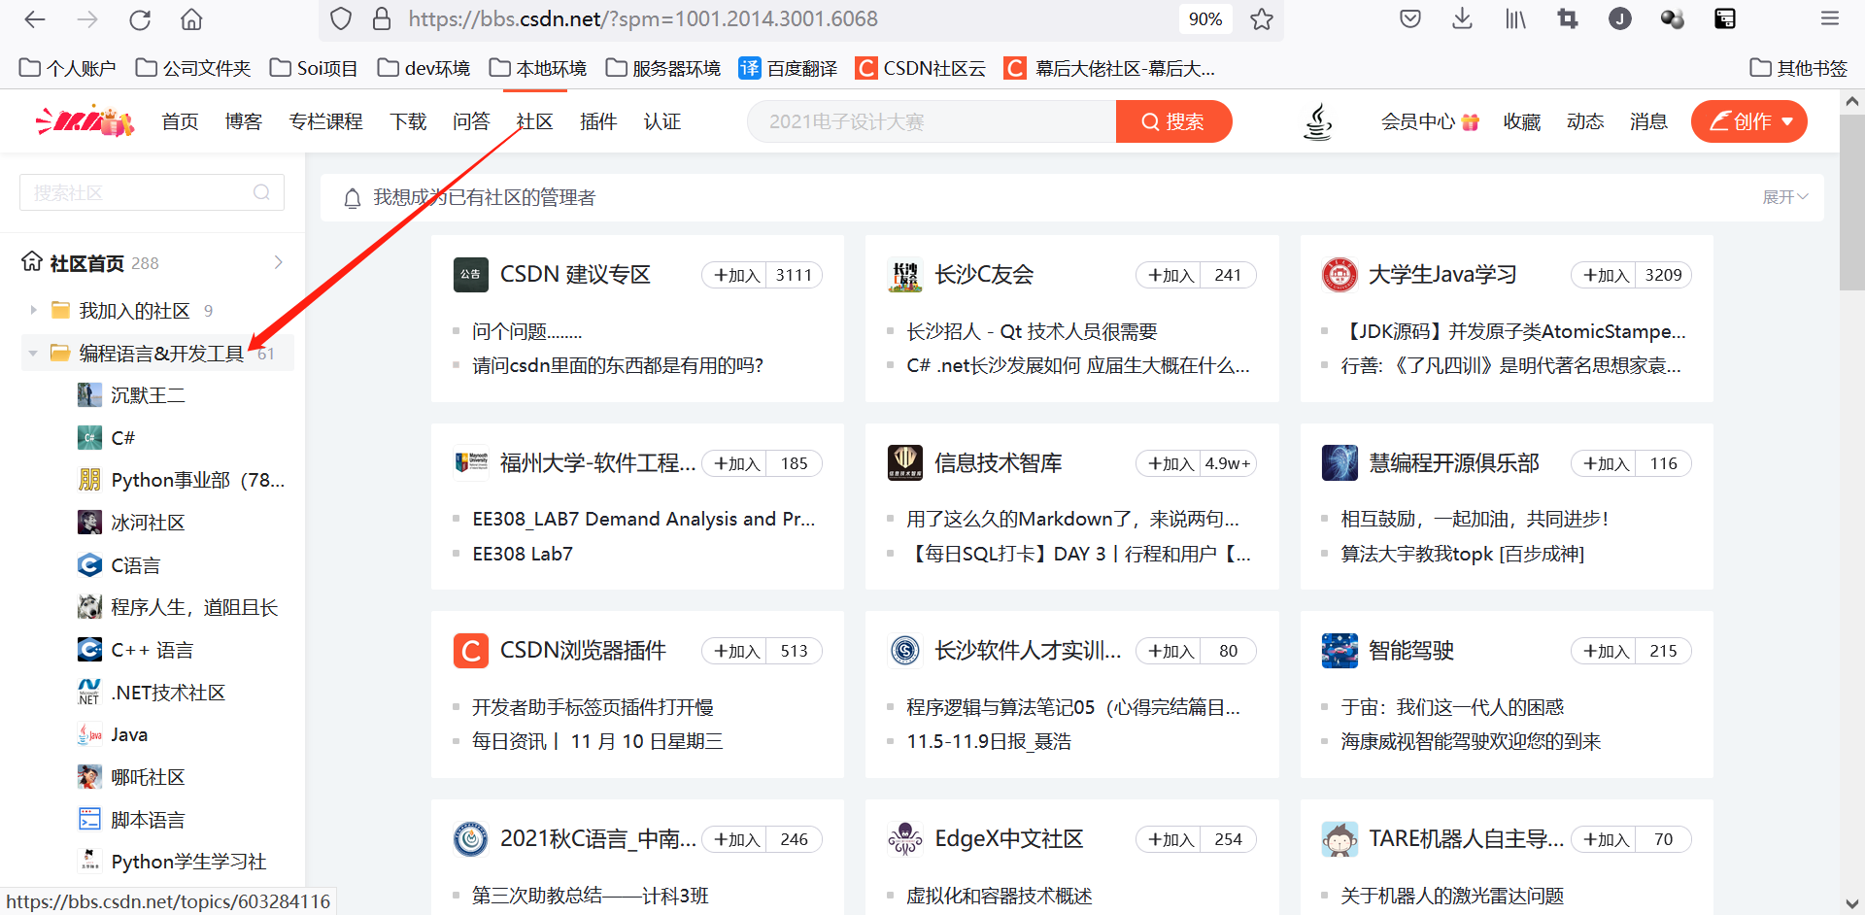Open the downloads icon in browser toolbar
1865x915 pixels.
1462,18
